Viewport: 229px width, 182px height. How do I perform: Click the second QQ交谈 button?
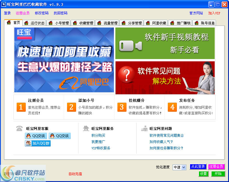60,136
